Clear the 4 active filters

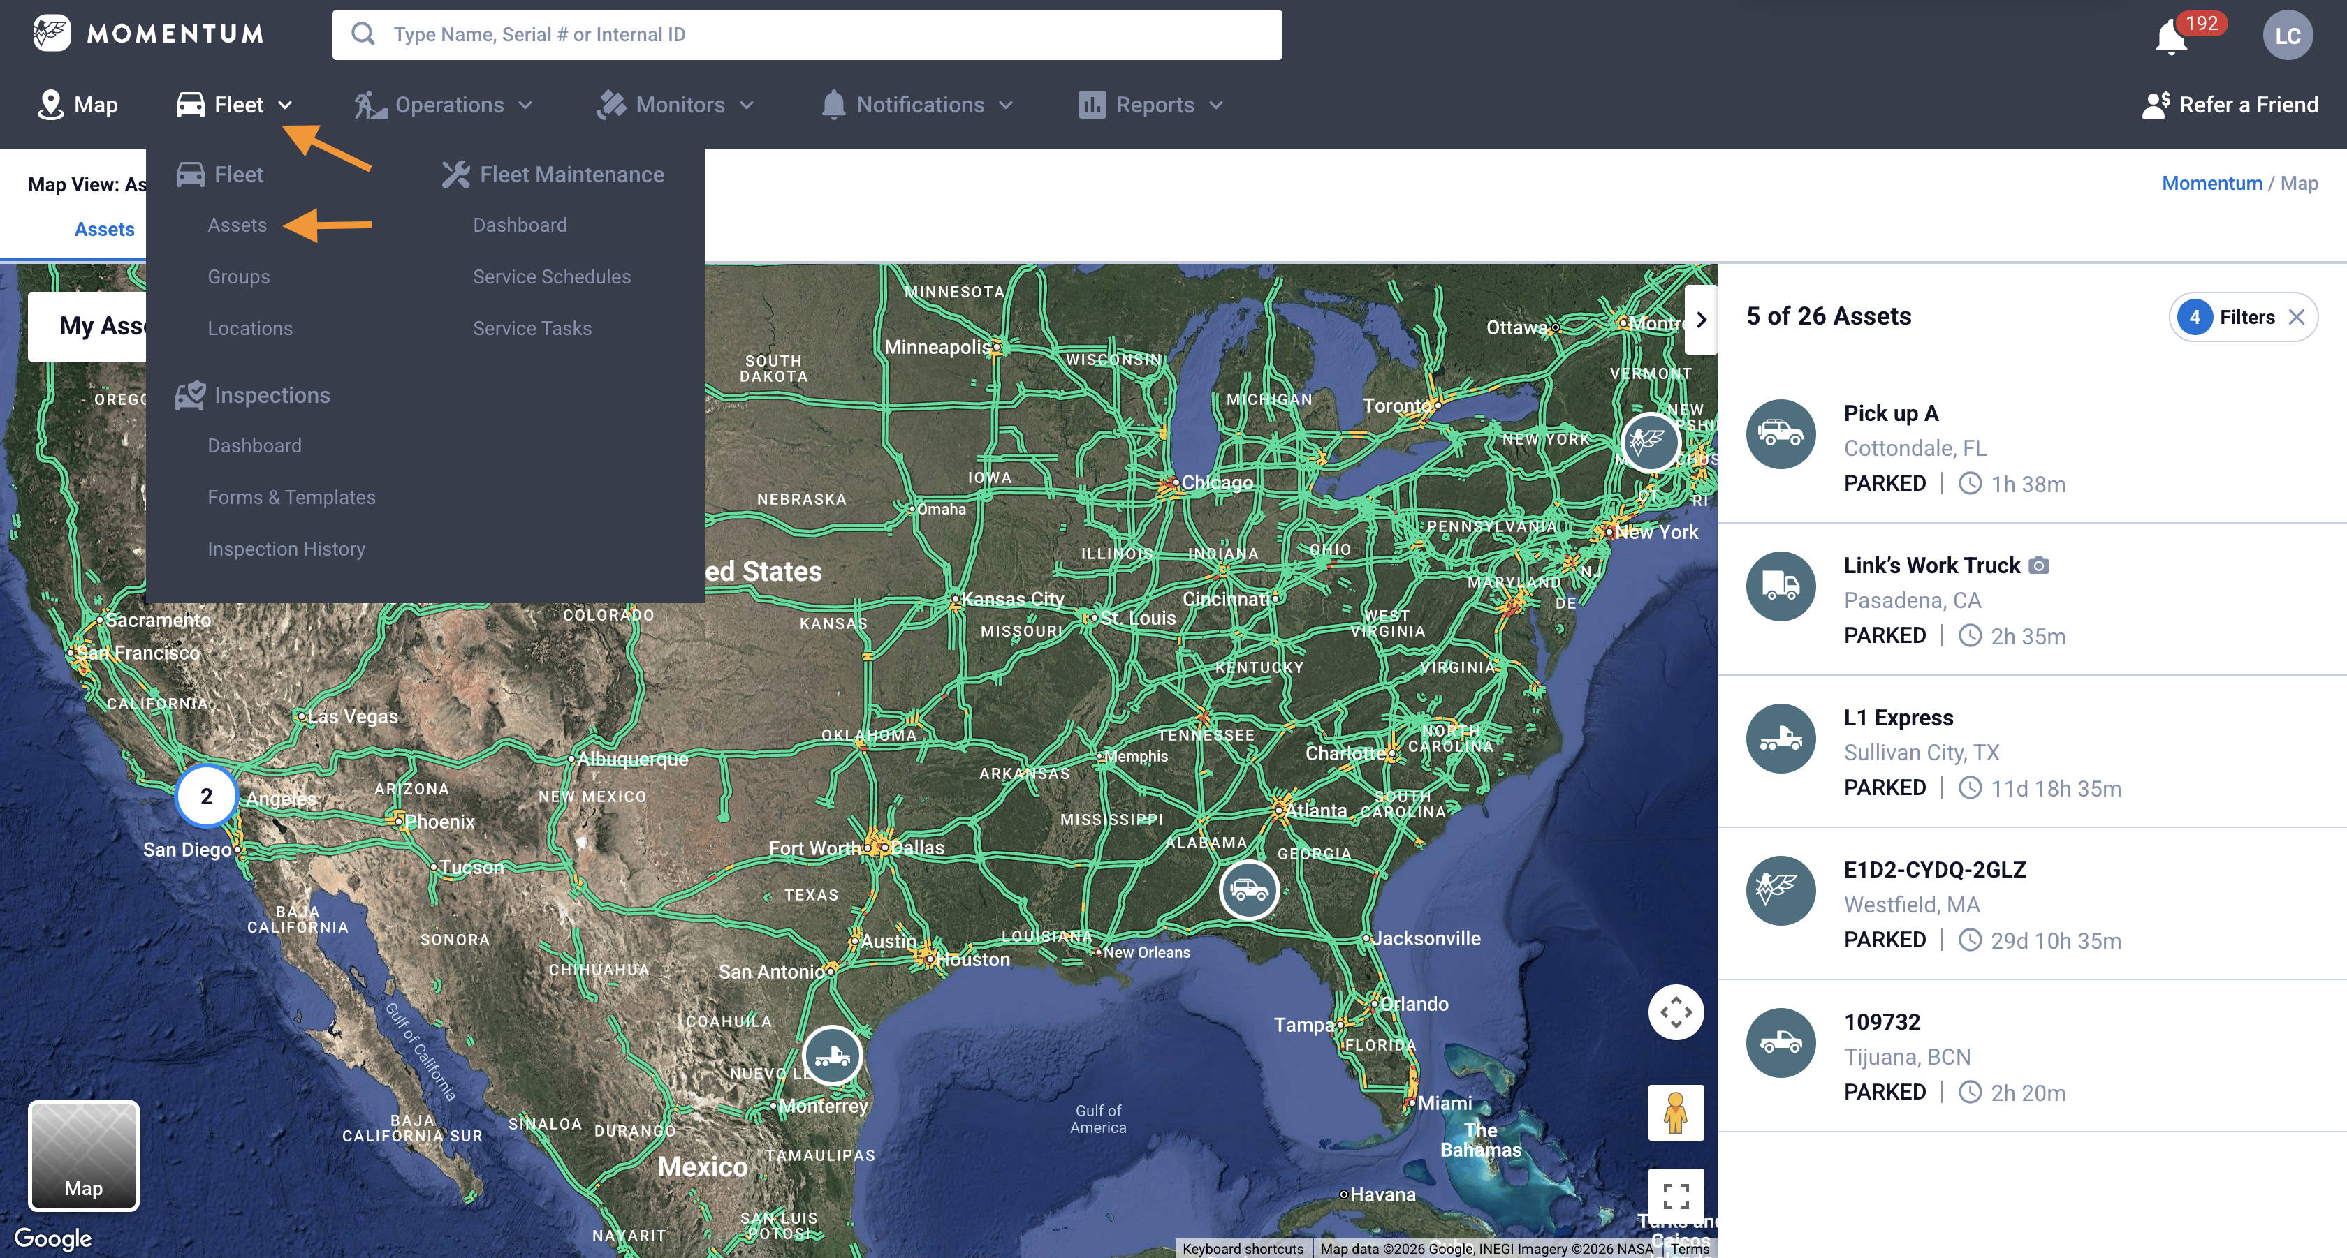(x=2297, y=317)
